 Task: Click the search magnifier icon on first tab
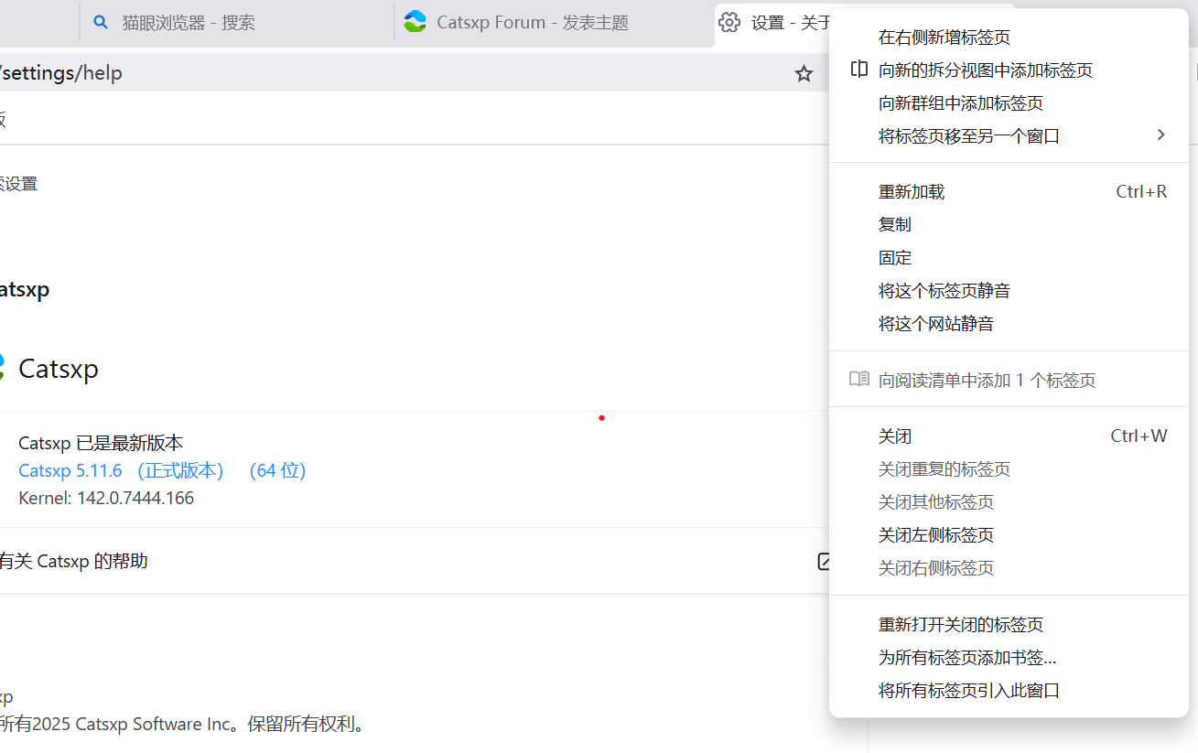[x=102, y=23]
